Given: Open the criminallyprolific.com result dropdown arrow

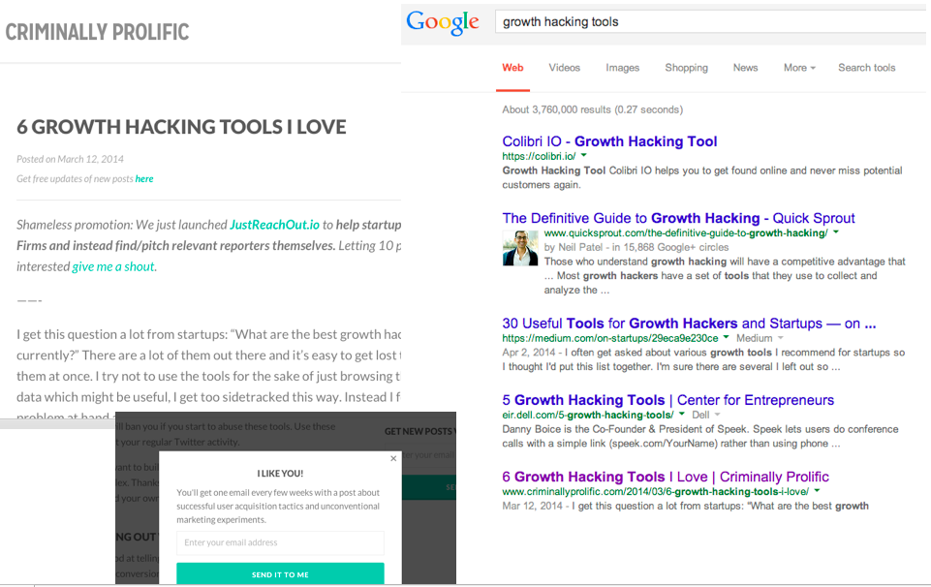Looking at the screenshot, I should pos(817,490).
